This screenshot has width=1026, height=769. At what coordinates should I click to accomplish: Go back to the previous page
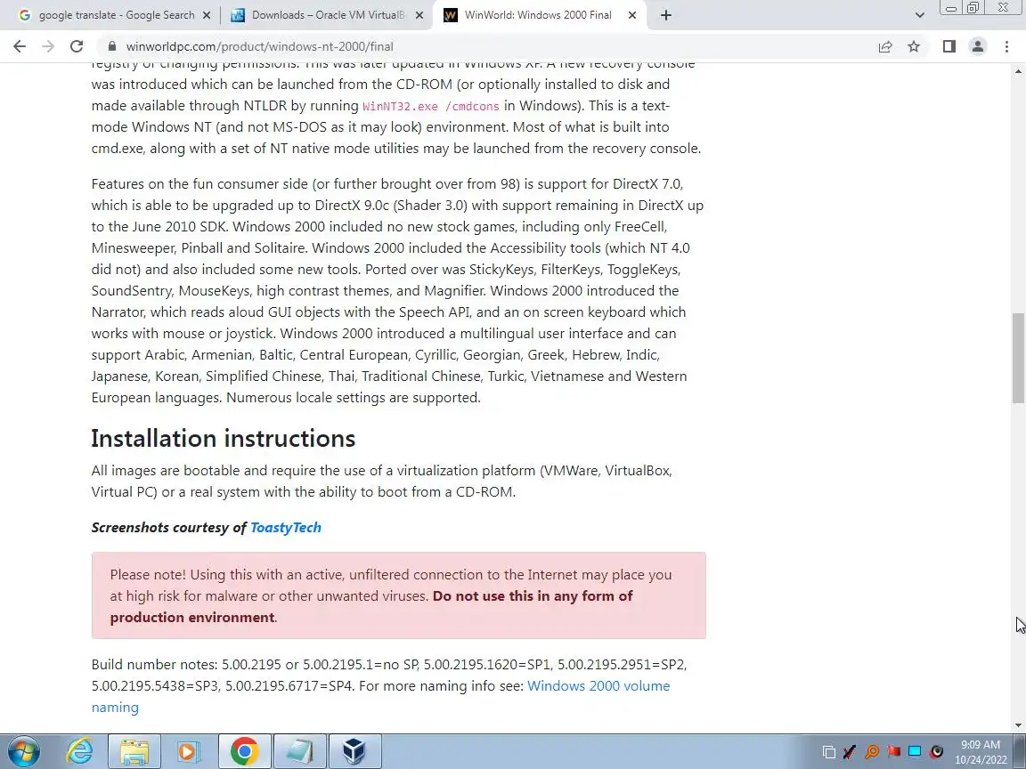pyautogui.click(x=20, y=46)
